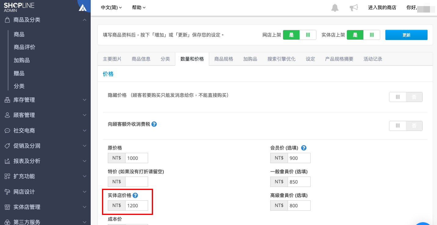Click the 实体店管理 store icon
This screenshot has height=225, width=437.
7,207
